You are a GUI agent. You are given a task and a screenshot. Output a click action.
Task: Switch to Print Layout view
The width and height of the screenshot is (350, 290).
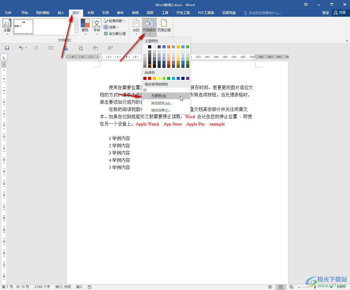281,287
